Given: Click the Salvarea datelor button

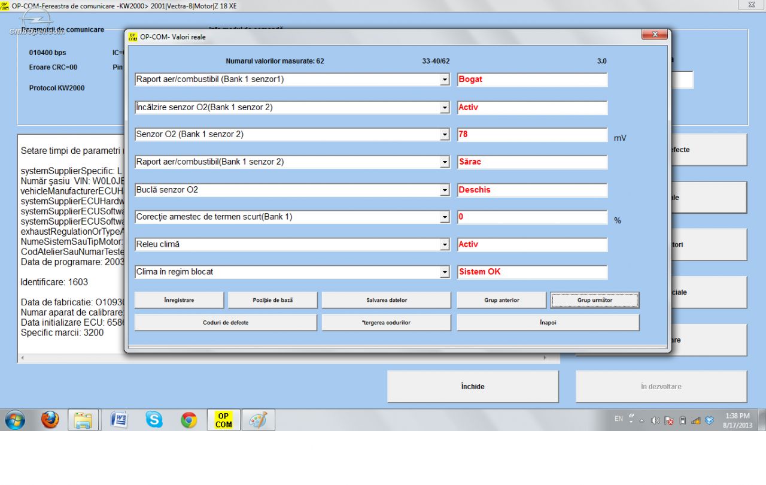Looking at the screenshot, I should (x=387, y=300).
